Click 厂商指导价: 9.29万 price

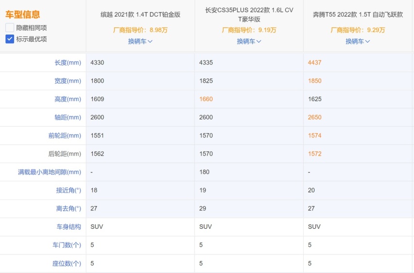coord(358,30)
